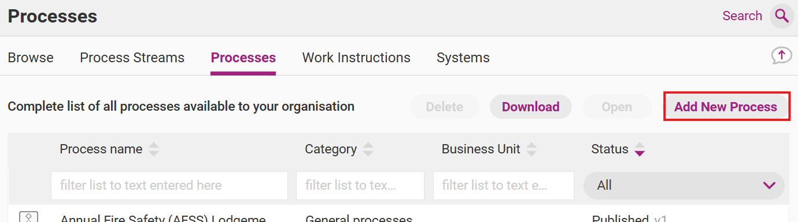798x222 pixels.
Task: Click the greyed-out Delete button
Action: 445,107
